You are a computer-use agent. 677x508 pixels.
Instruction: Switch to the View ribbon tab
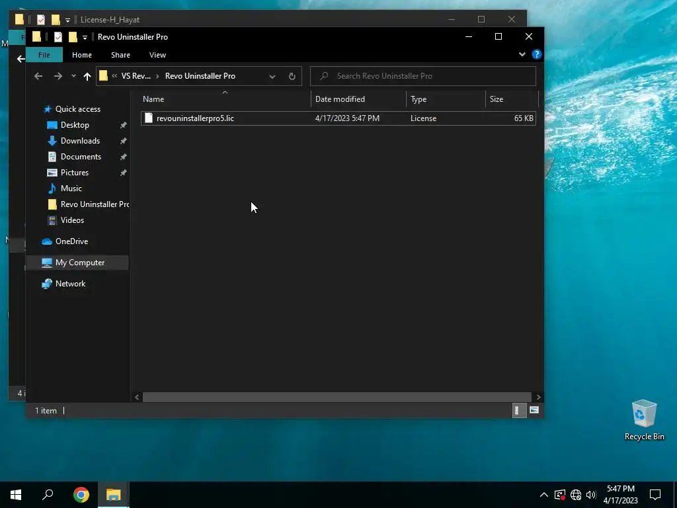point(157,55)
